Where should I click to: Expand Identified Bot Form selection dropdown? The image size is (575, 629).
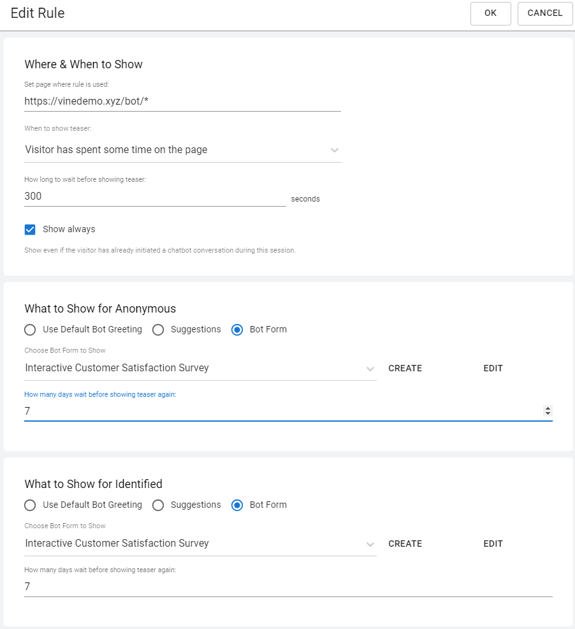(x=201, y=544)
